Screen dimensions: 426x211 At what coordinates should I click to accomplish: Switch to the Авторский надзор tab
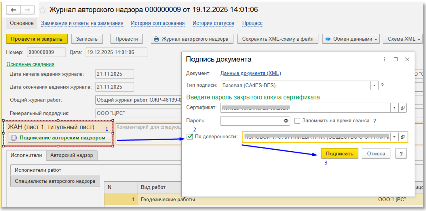[x=71, y=155]
